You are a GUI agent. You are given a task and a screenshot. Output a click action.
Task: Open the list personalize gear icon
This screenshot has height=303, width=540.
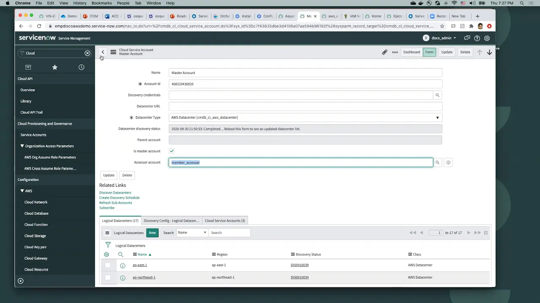point(106,254)
